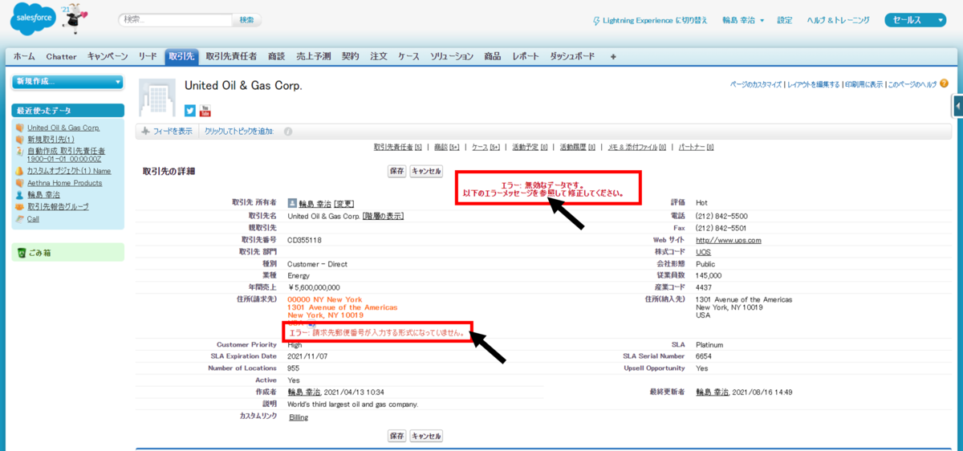
Task: Open the 設定 link in the header
Action: point(785,20)
